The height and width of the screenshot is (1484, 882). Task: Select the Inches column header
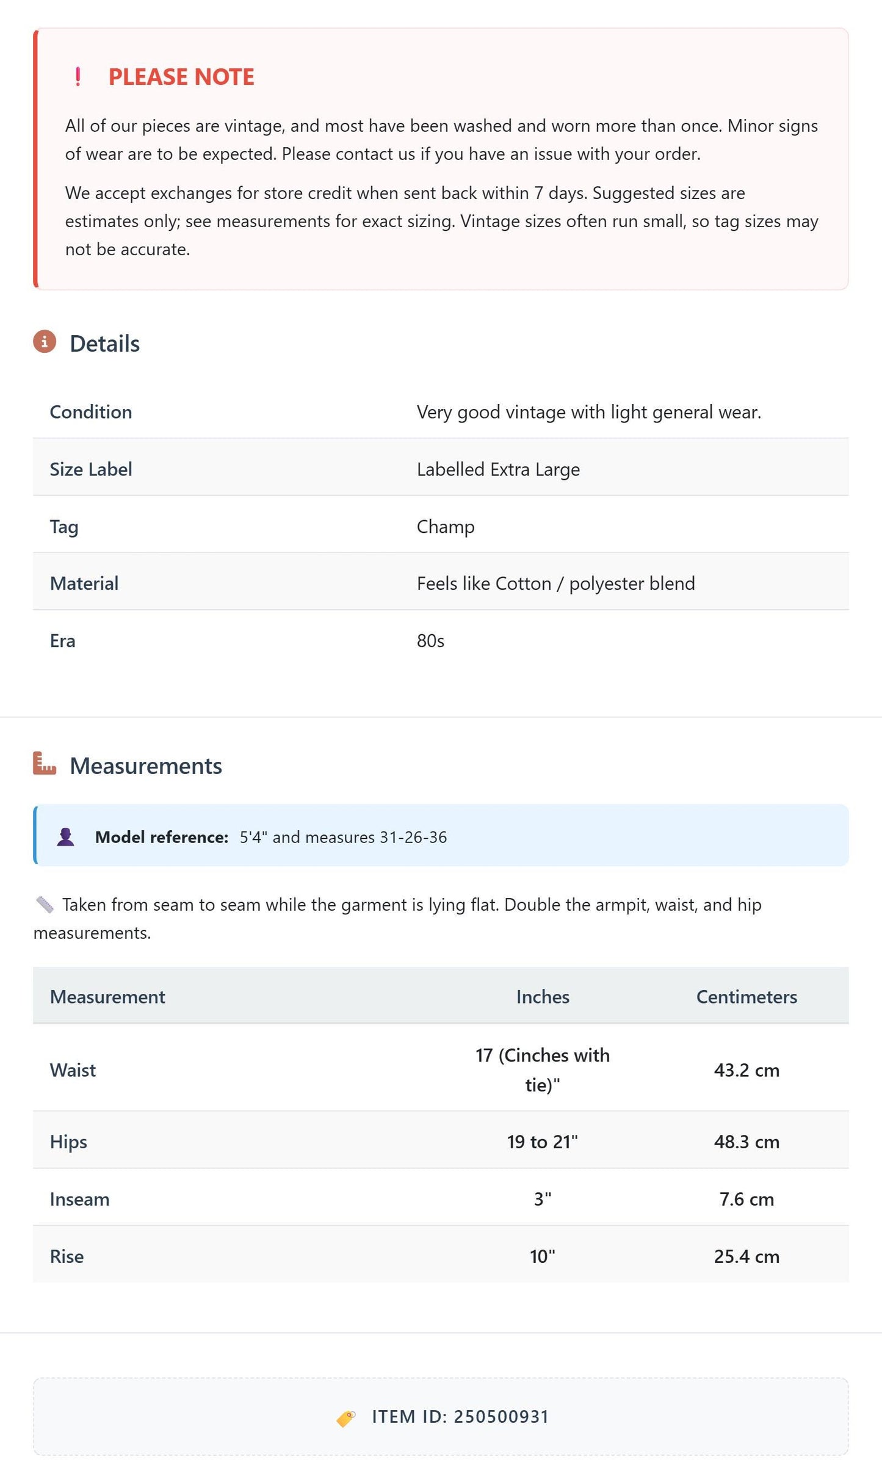[x=543, y=997]
